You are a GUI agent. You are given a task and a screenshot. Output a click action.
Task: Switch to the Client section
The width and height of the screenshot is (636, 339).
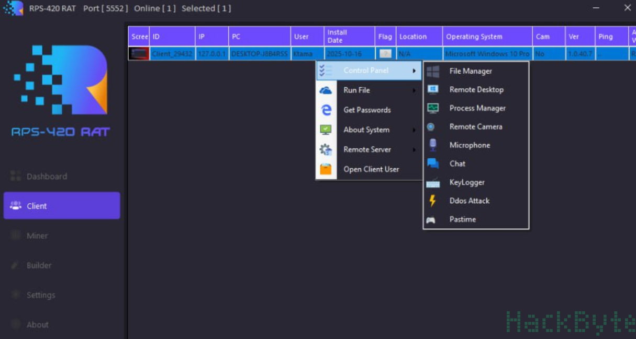pyautogui.click(x=62, y=206)
